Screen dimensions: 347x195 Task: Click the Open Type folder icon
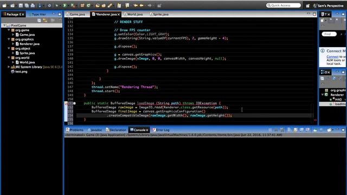(98, 5)
